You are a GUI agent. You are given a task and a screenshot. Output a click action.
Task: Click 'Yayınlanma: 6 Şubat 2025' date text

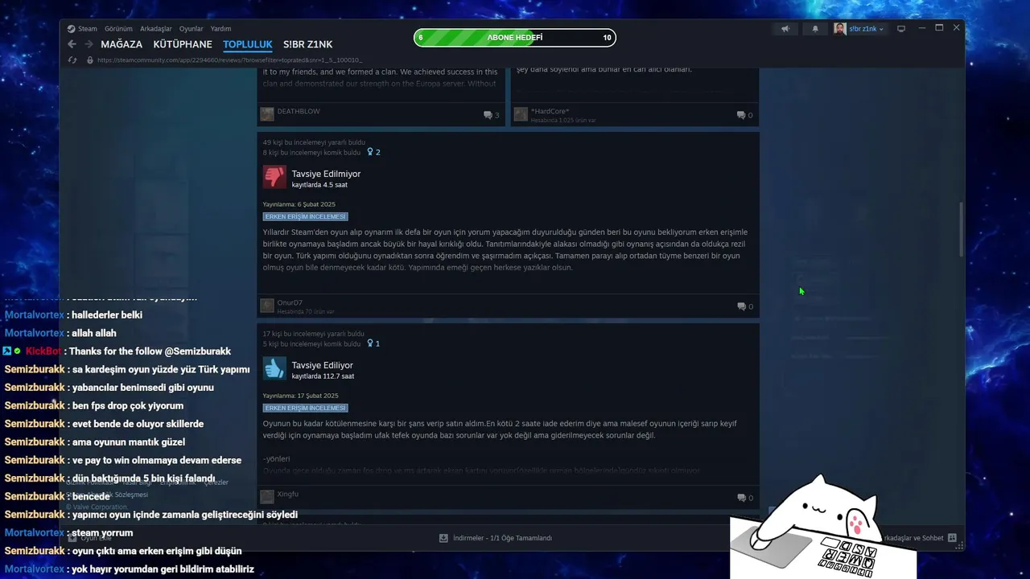(x=299, y=204)
